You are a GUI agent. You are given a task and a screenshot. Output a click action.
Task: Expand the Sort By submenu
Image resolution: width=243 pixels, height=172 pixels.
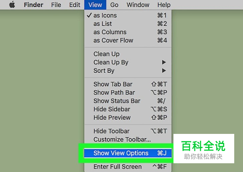tap(128, 71)
